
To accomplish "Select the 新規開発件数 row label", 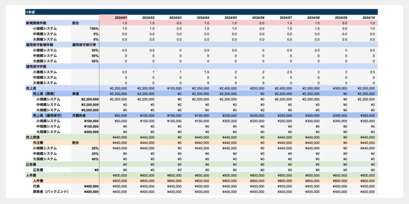I will click(x=36, y=23).
